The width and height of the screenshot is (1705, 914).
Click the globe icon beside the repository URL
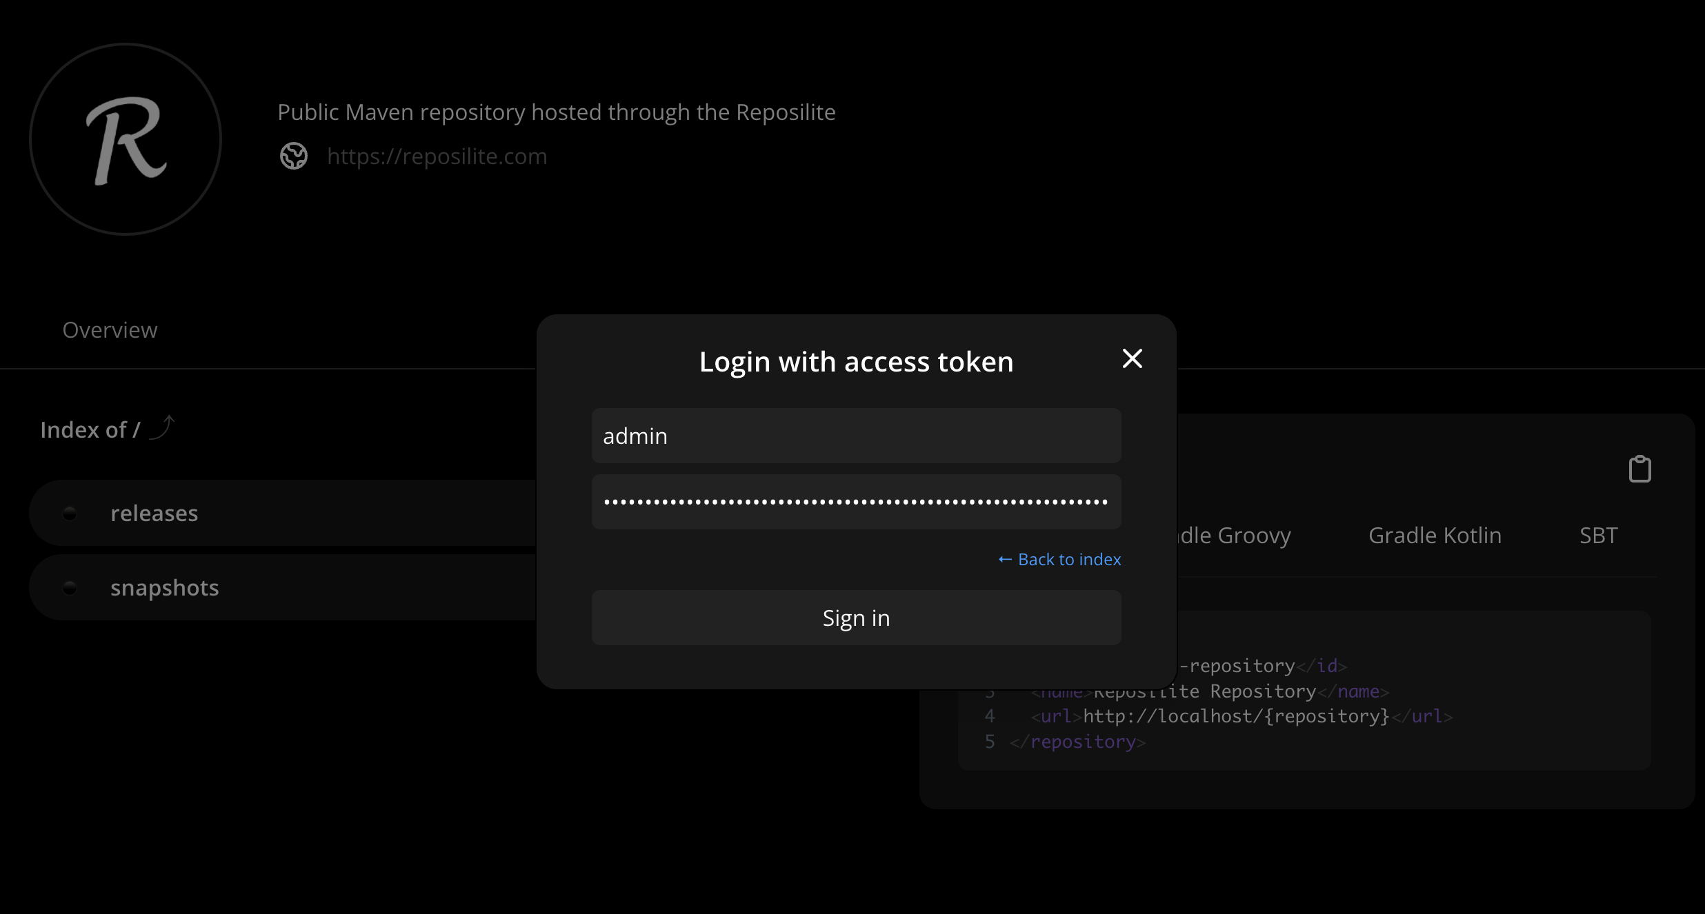tap(294, 156)
